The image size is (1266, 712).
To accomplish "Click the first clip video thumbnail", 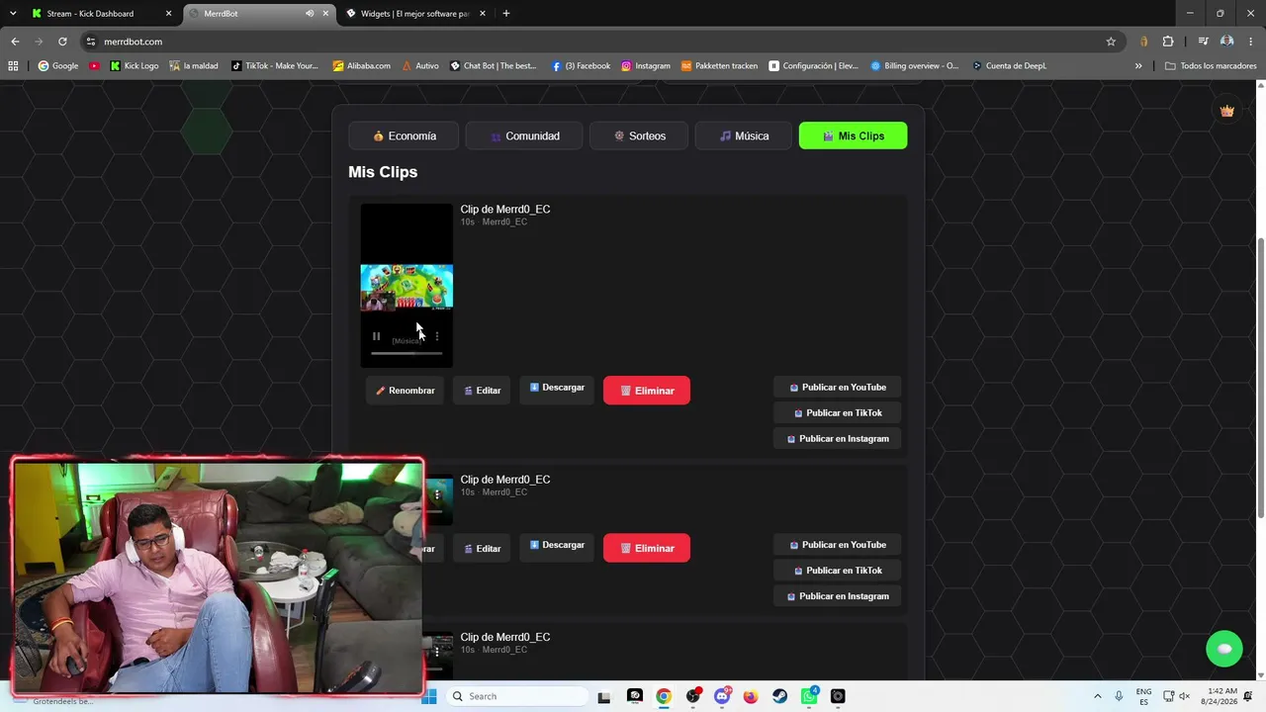I will pyautogui.click(x=407, y=287).
